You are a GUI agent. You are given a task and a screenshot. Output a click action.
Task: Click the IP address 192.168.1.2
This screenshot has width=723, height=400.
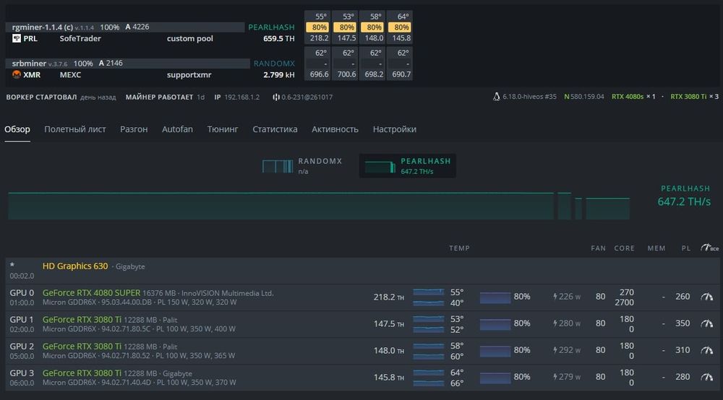(x=241, y=97)
